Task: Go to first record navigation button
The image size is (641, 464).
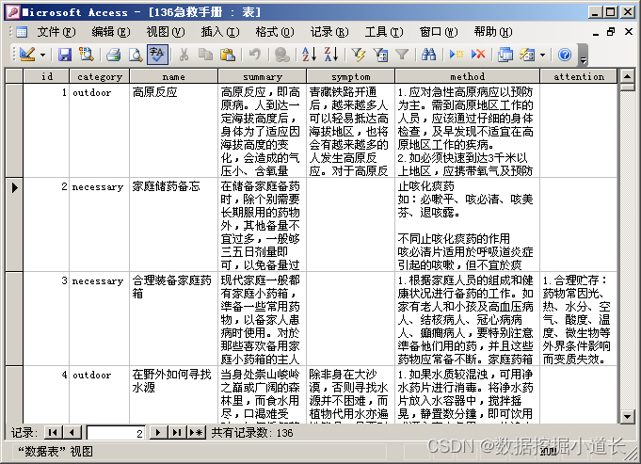Action: pyautogui.click(x=53, y=433)
